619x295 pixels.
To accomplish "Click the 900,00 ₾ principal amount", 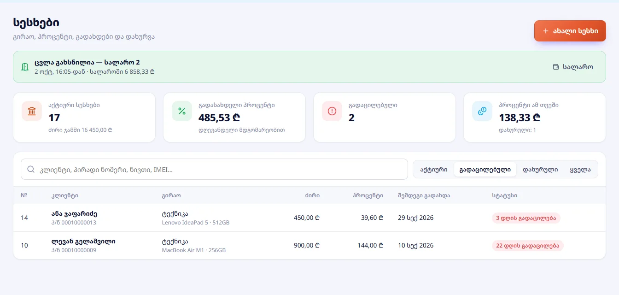I will [x=307, y=245].
